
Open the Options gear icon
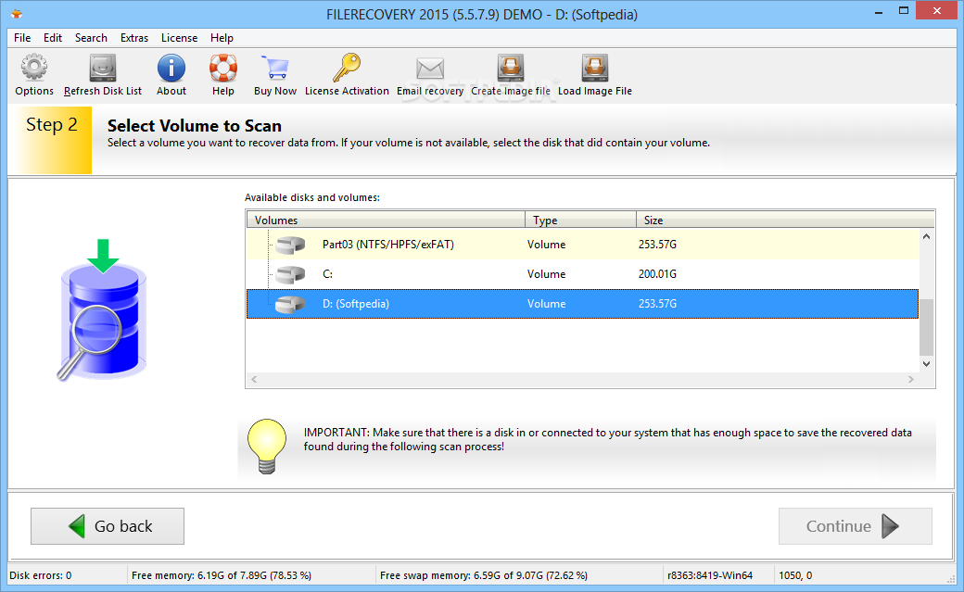(x=33, y=68)
